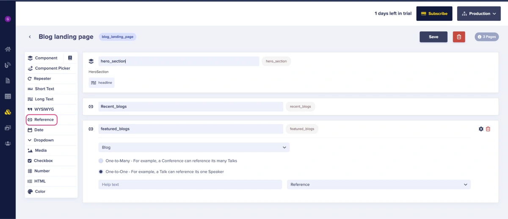Open the users icon in left sidebar
Image resolution: width=508 pixels, height=219 pixels.
[8, 144]
